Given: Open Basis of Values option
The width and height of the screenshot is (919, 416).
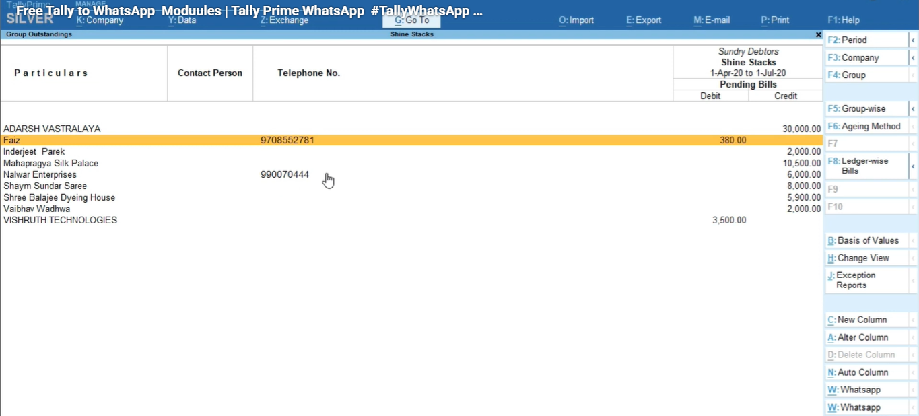Looking at the screenshot, I should (x=866, y=241).
